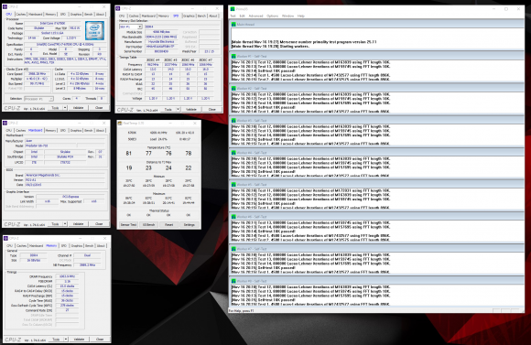Open the Options menu in Prime95
The width and height of the screenshot is (531, 345).
(272, 16)
